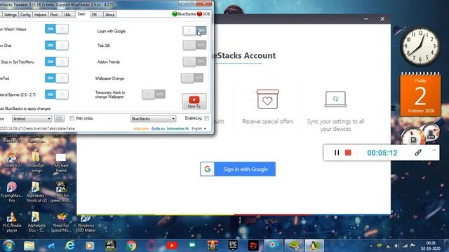This screenshot has height=252, width=449.
Task: Open Epic Games launcher from taskbar
Action: (x=233, y=246)
